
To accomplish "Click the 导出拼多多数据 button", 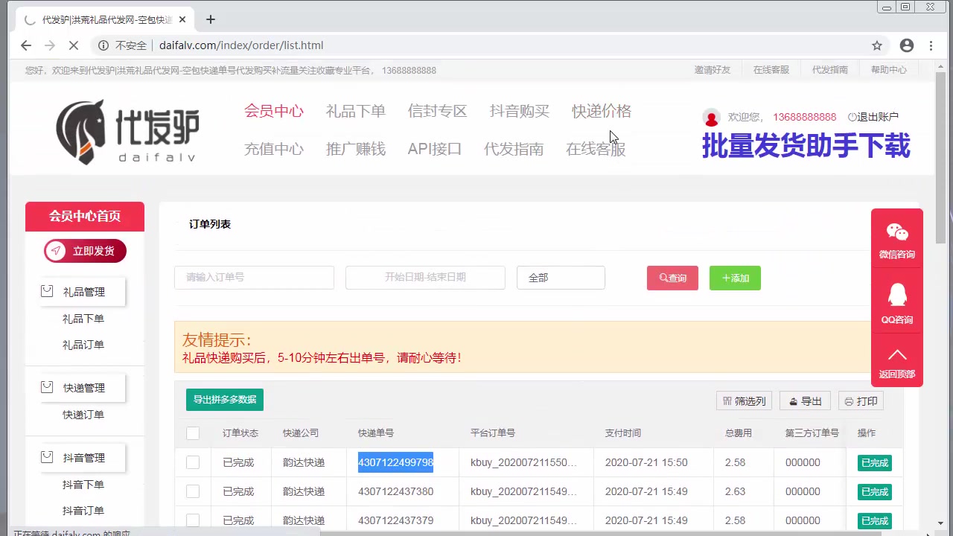I will click(225, 400).
